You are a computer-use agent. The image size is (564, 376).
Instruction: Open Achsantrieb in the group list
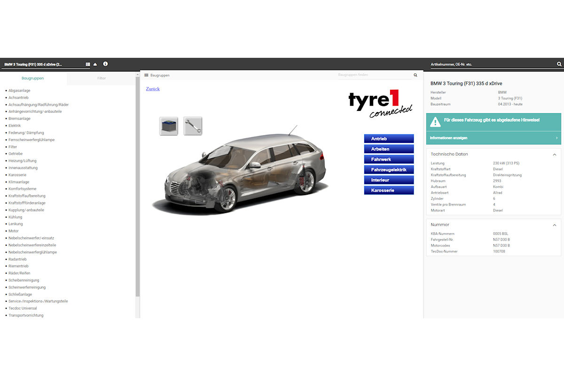pyautogui.click(x=19, y=98)
